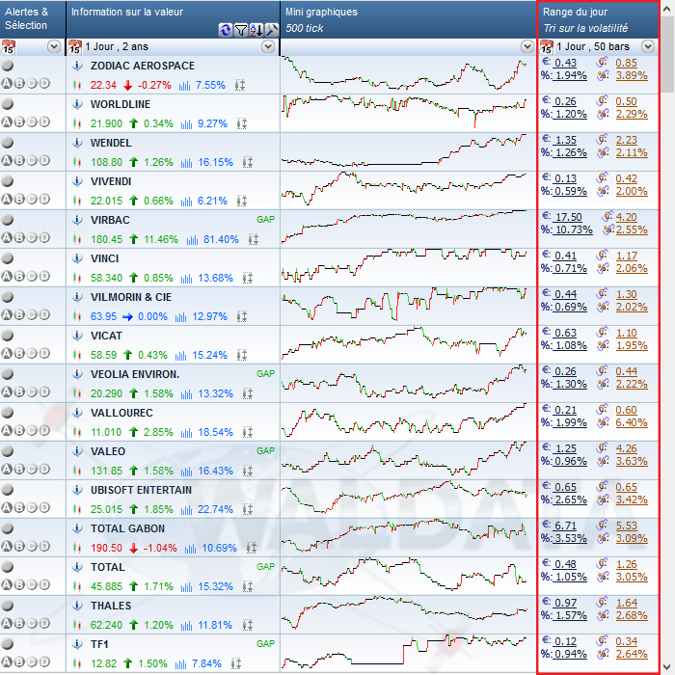This screenshot has width=675, height=675.
Task: Click the vertical scrollbar thumb
Action: (667, 55)
